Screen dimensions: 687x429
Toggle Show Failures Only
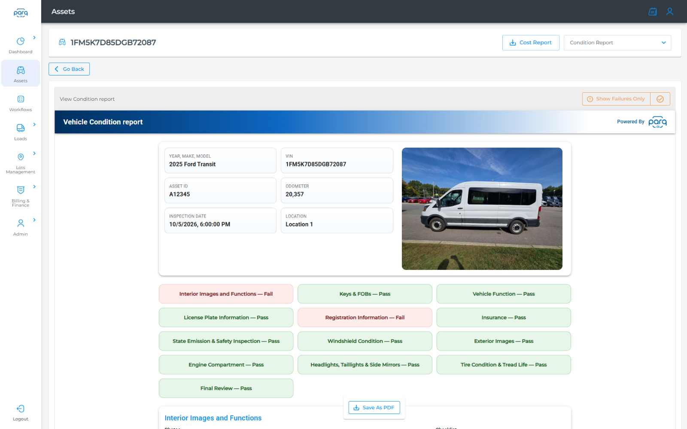pos(616,99)
